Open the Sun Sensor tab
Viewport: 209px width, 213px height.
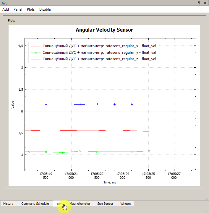(105, 204)
